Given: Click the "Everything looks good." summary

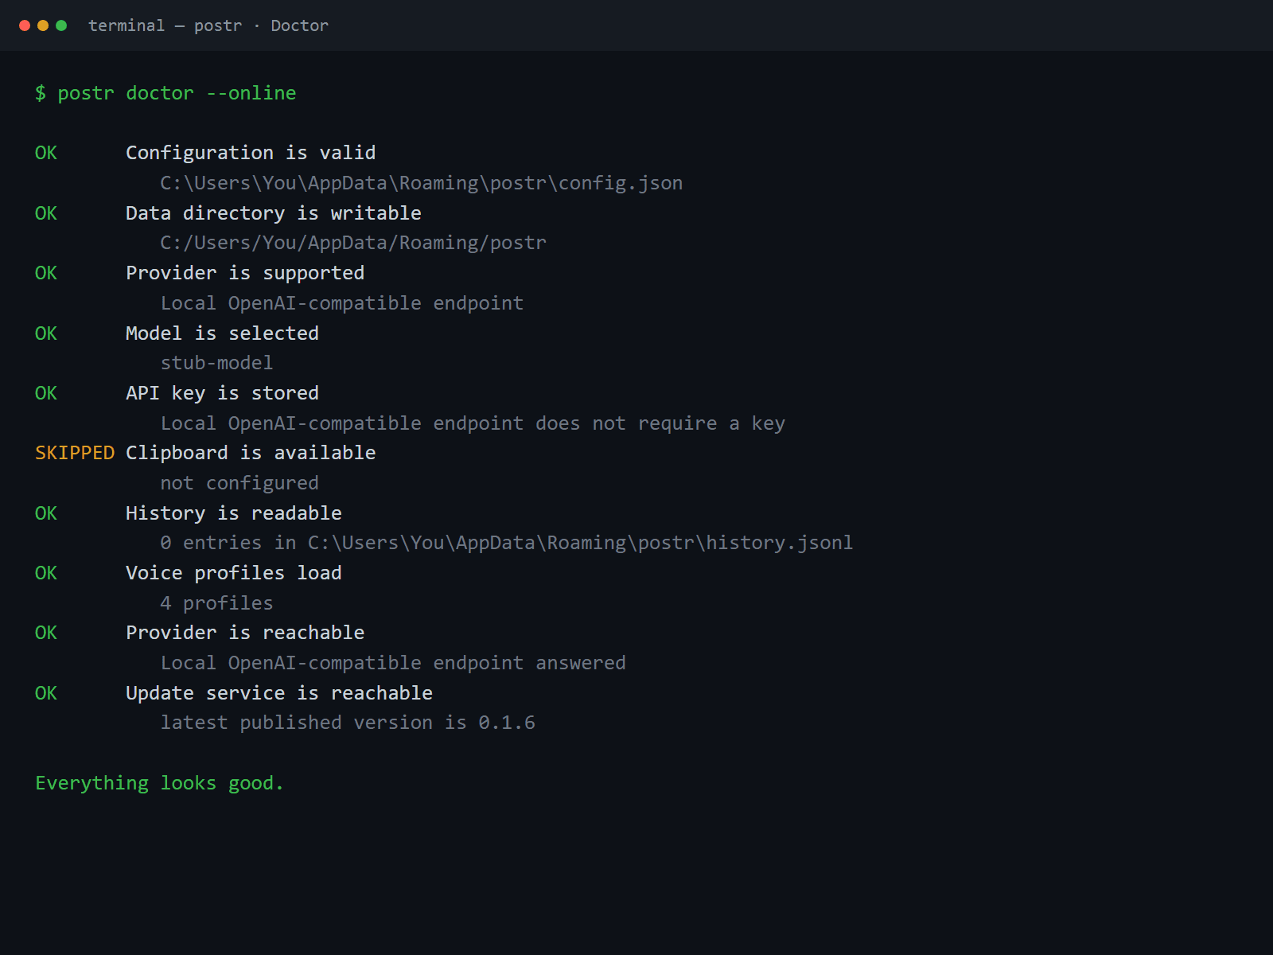Looking at the screenshot, I should tap(159, 783).
